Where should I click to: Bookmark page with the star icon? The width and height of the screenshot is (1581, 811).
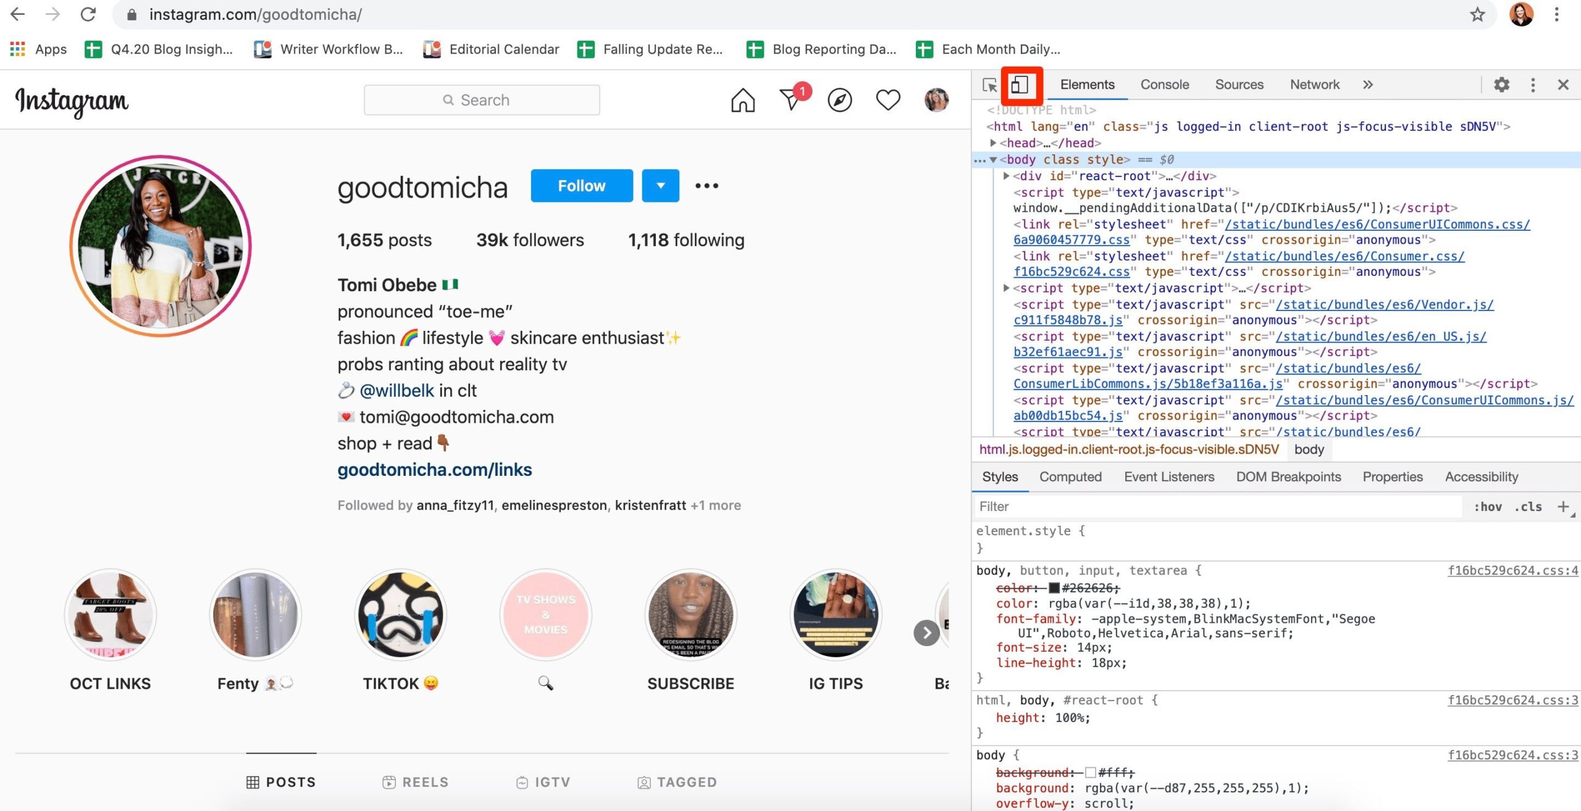coord(1477,14)
